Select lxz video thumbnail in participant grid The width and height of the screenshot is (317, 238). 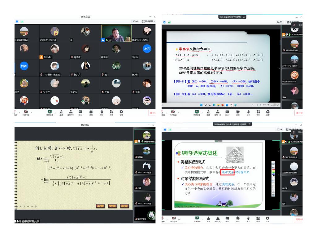click(x=116, y=33)
